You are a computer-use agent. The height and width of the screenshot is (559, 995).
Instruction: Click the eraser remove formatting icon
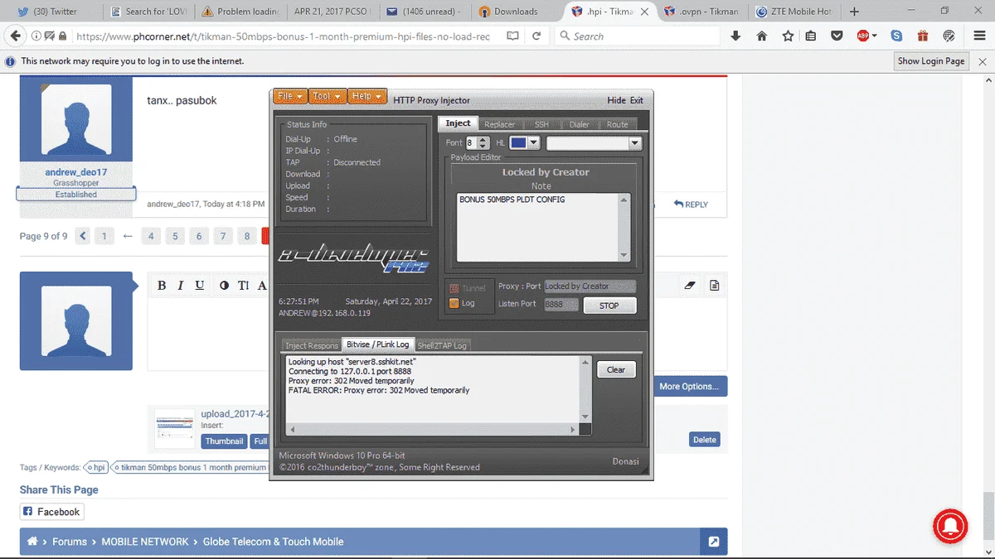pos(690,286)
